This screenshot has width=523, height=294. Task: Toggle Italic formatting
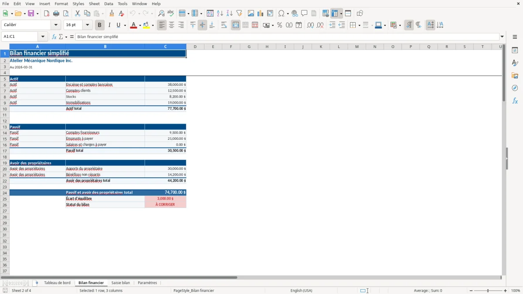[109, 25]
